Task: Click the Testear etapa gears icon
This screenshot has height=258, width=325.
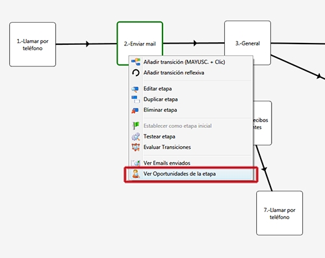Action: point(136,136)
